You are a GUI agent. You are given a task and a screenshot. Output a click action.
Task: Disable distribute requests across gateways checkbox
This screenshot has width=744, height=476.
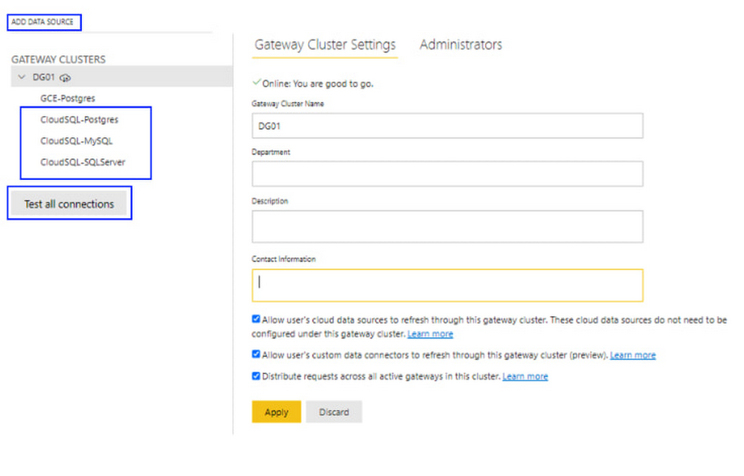point(256,376)
